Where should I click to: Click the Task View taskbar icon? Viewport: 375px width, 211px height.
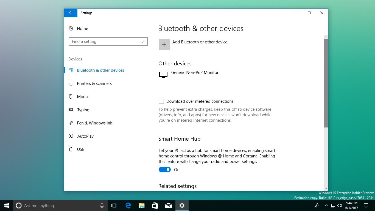[x=114, y=206]
